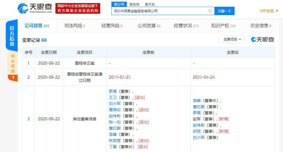
Task: Click 王卫 director link in 变更前 column
Action: point(113,97)
